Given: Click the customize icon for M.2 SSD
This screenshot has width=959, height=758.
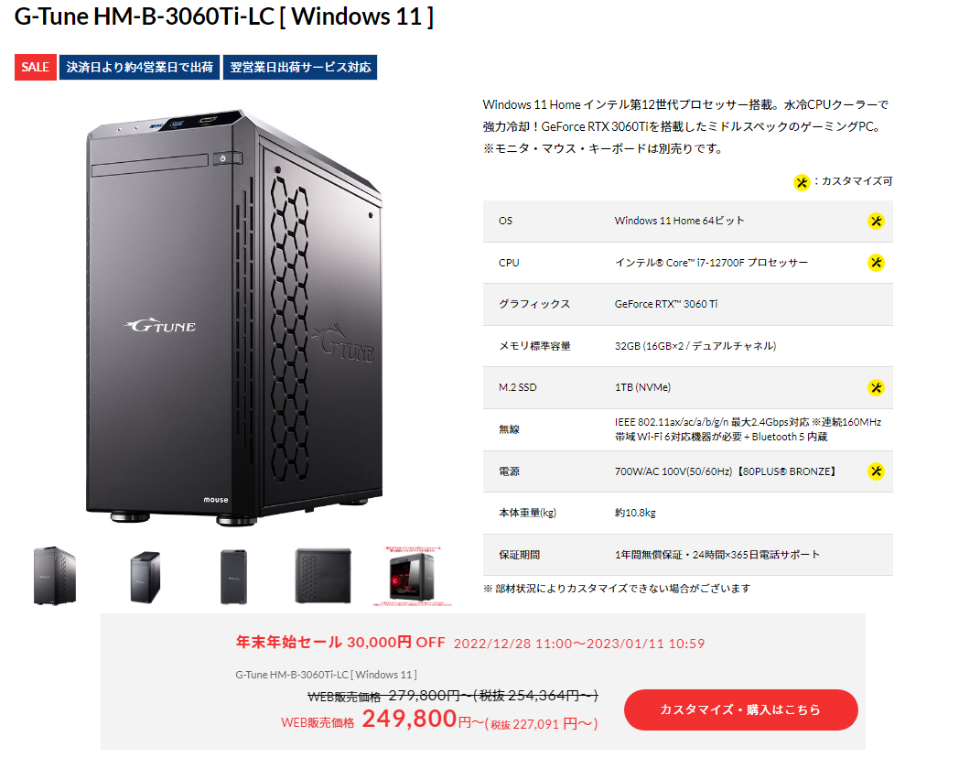Looking at the screenshot, I should pos(876,387).
